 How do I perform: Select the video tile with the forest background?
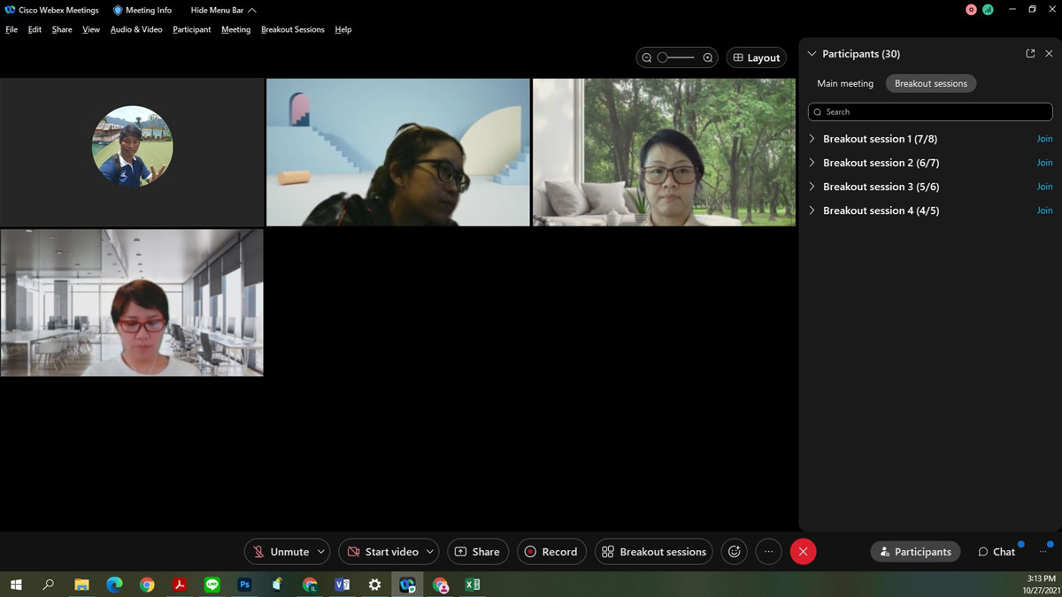664,152
